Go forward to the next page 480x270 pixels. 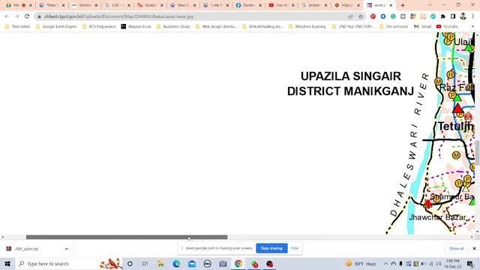click(16, 16)
